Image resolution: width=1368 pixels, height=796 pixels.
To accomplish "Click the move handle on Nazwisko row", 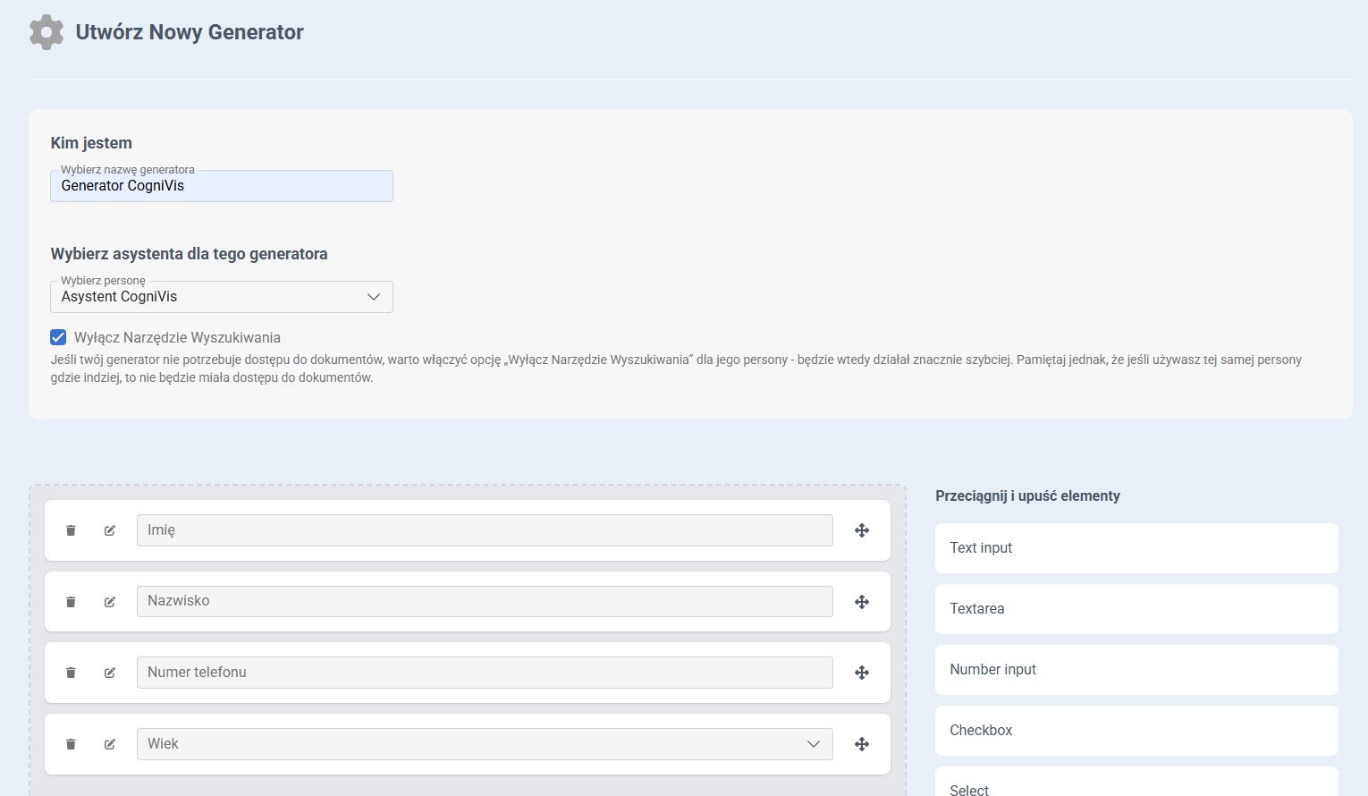I will pos(862,602).
